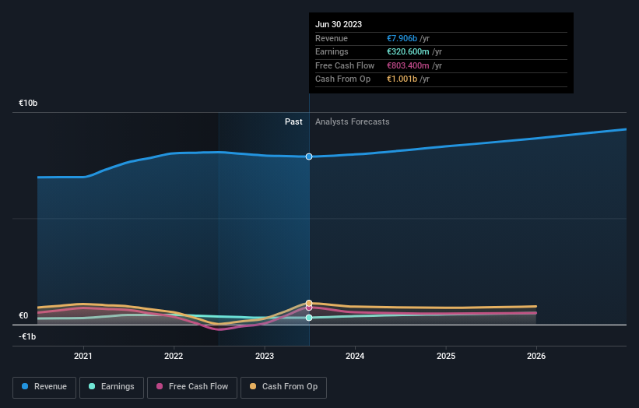Click the Cash From Op label in tooltip
This screenshot has height=408, width=639.
pyautogui.click(x=342, y=79)
